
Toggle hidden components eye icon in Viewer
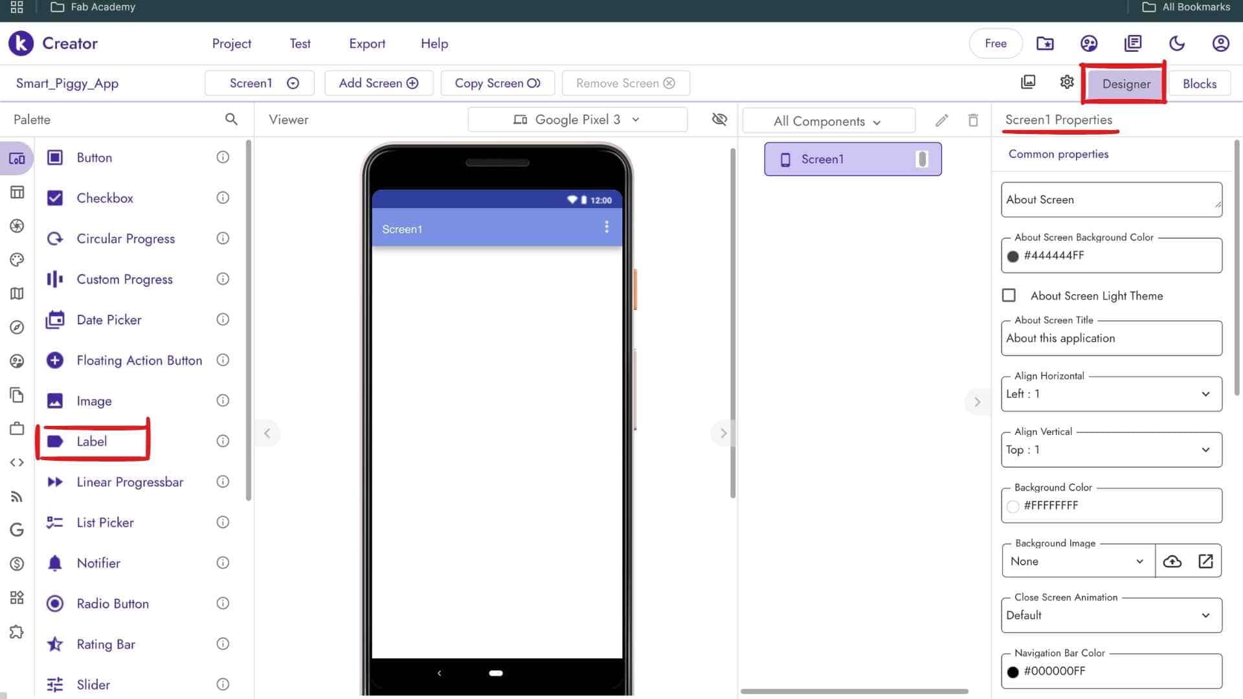point(719,120)
